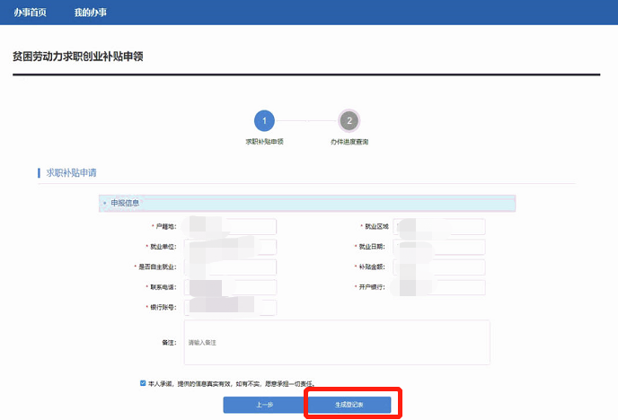Click the 就业单位 input field
This screenshot has width=618, height=420.
[230, 247]
